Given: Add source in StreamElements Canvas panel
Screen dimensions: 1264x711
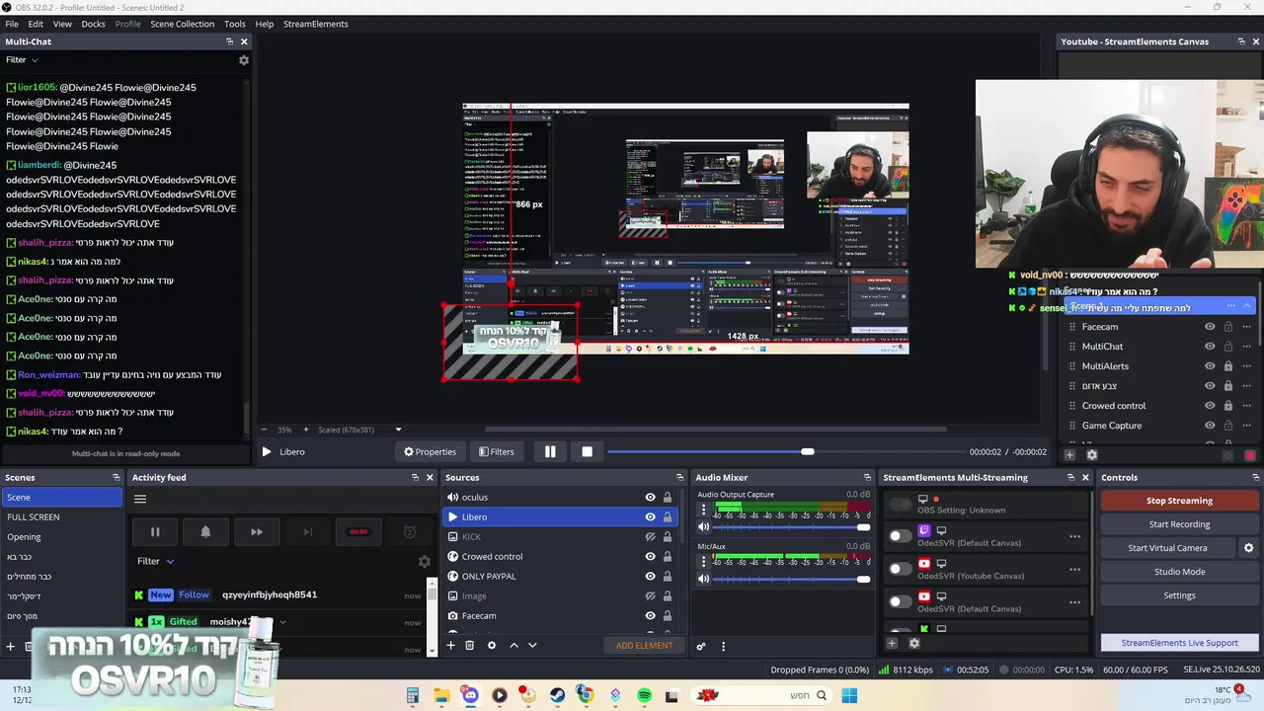Looking at the screenshot, I should (1069, 454).
